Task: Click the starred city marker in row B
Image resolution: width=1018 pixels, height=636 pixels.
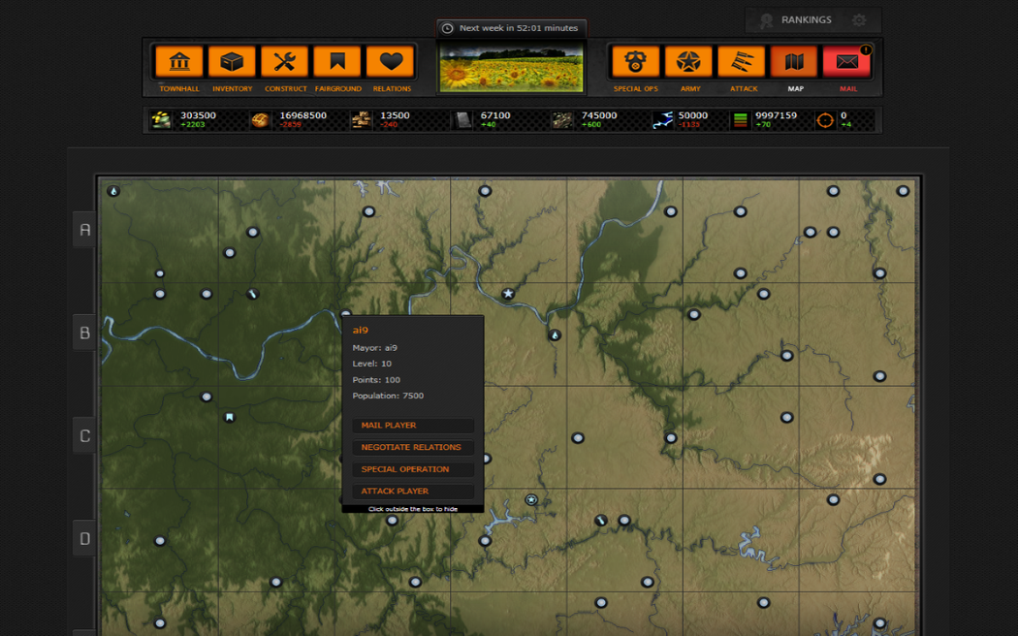Action: click(508, 294)
